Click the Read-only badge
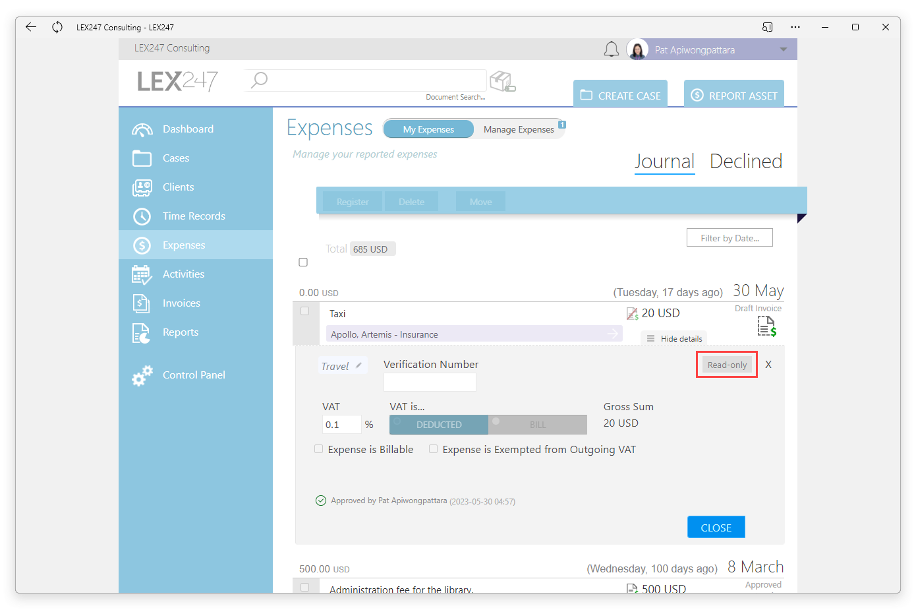Image resolution: width=916 pixels, height=610 pixels. pos(727,365)
